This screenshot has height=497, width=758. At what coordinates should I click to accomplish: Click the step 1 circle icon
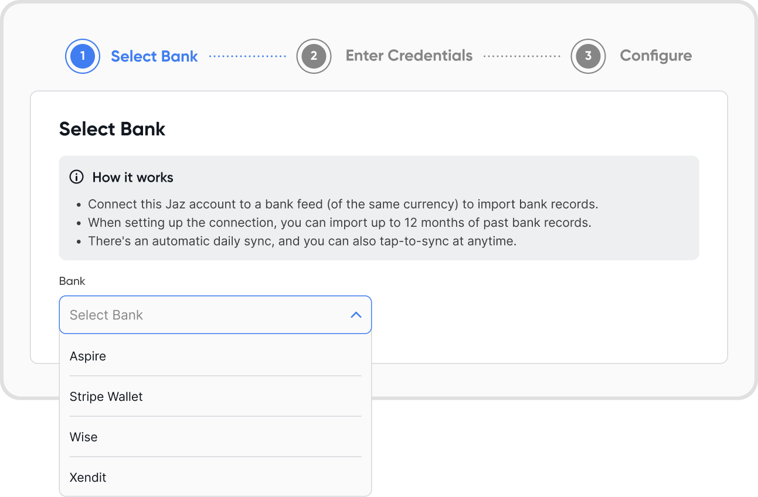tap(82, 56)
